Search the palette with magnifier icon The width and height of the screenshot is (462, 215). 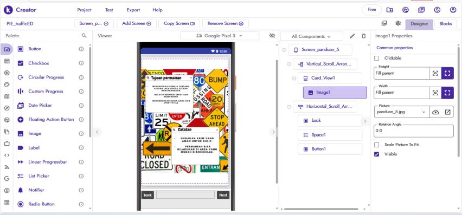[x=84, y=36]
